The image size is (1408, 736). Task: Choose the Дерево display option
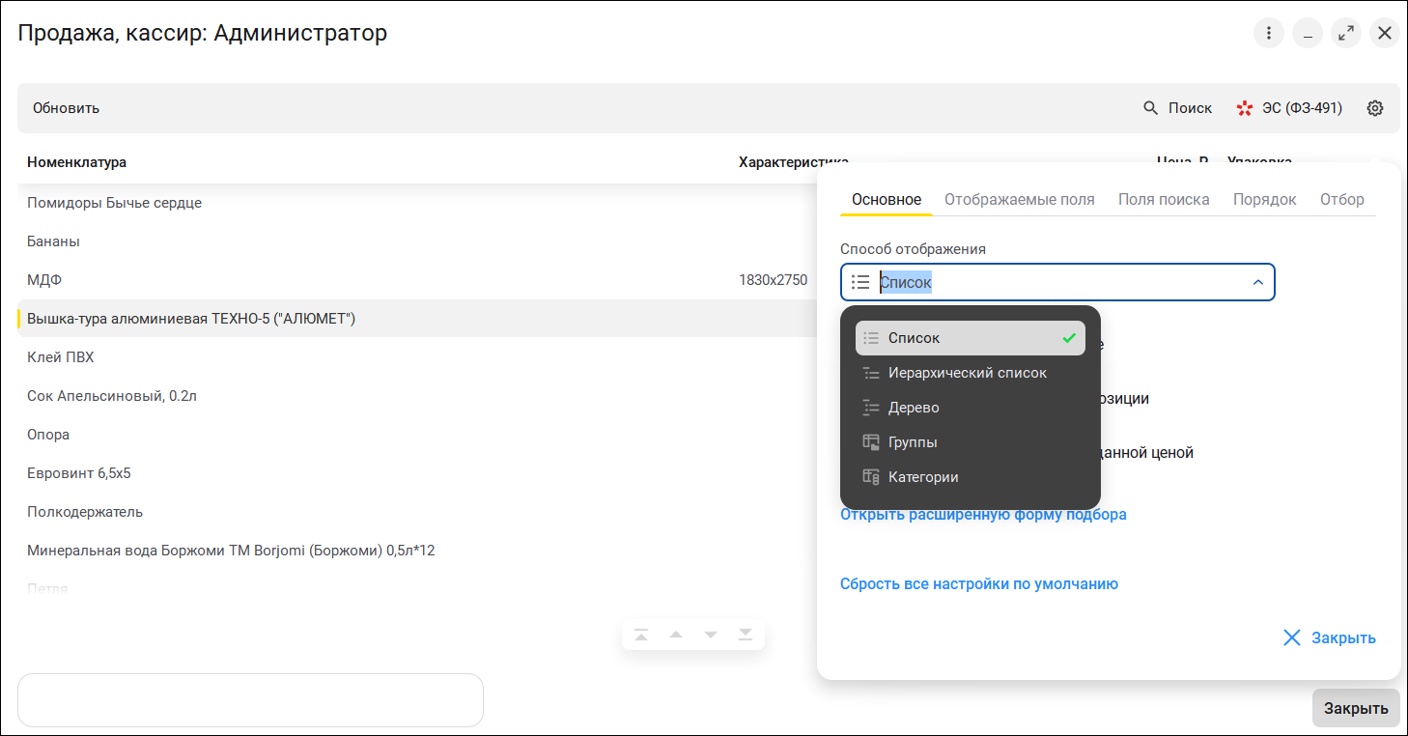pos(914,408)
